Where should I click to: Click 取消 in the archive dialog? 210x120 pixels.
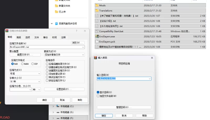click(x=62, y=100)
